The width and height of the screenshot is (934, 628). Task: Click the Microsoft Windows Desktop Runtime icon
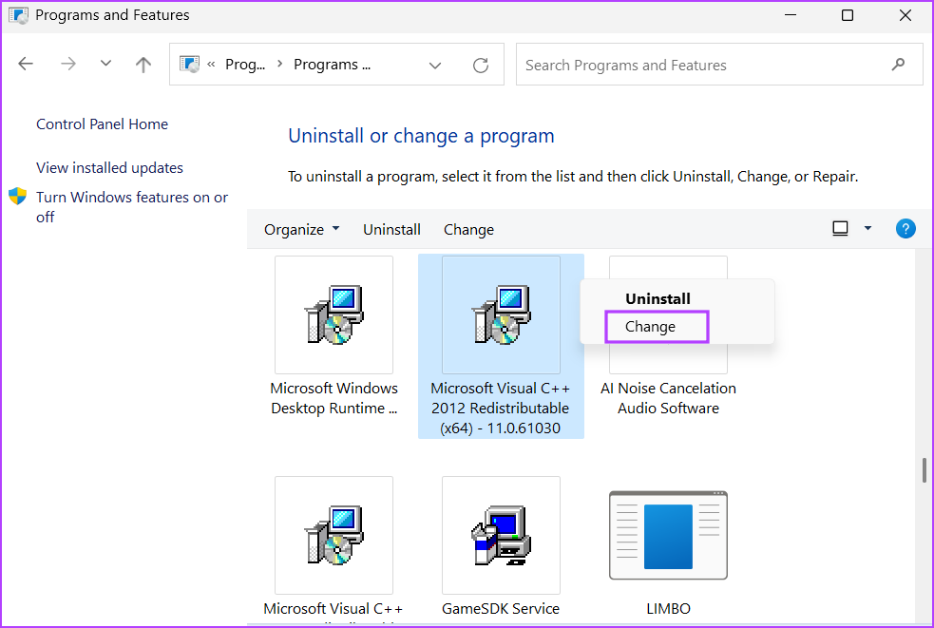(x=334, y=314)
